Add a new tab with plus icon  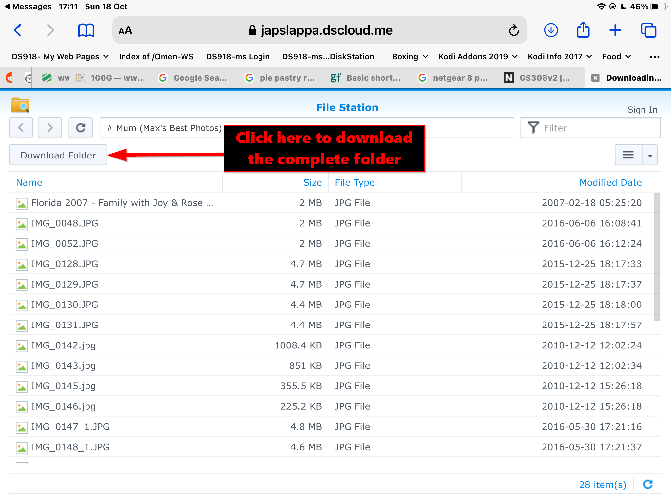[615, 30]
